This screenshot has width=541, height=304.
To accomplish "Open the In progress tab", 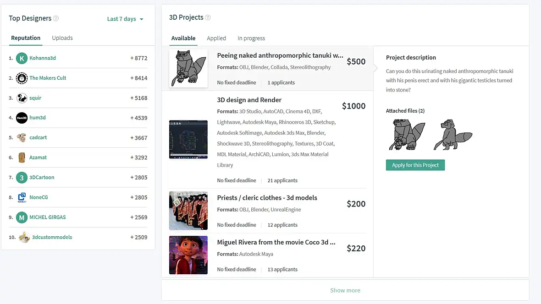I will click(x=251, y=38).
